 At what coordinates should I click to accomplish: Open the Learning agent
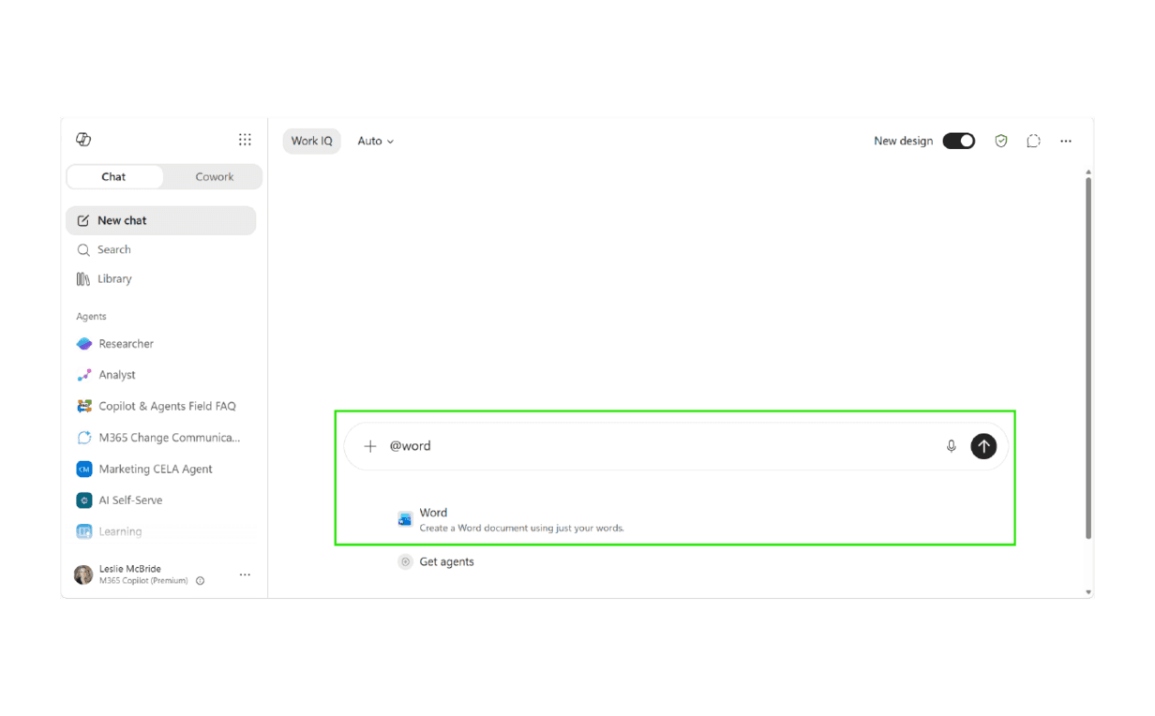(160, 531)
